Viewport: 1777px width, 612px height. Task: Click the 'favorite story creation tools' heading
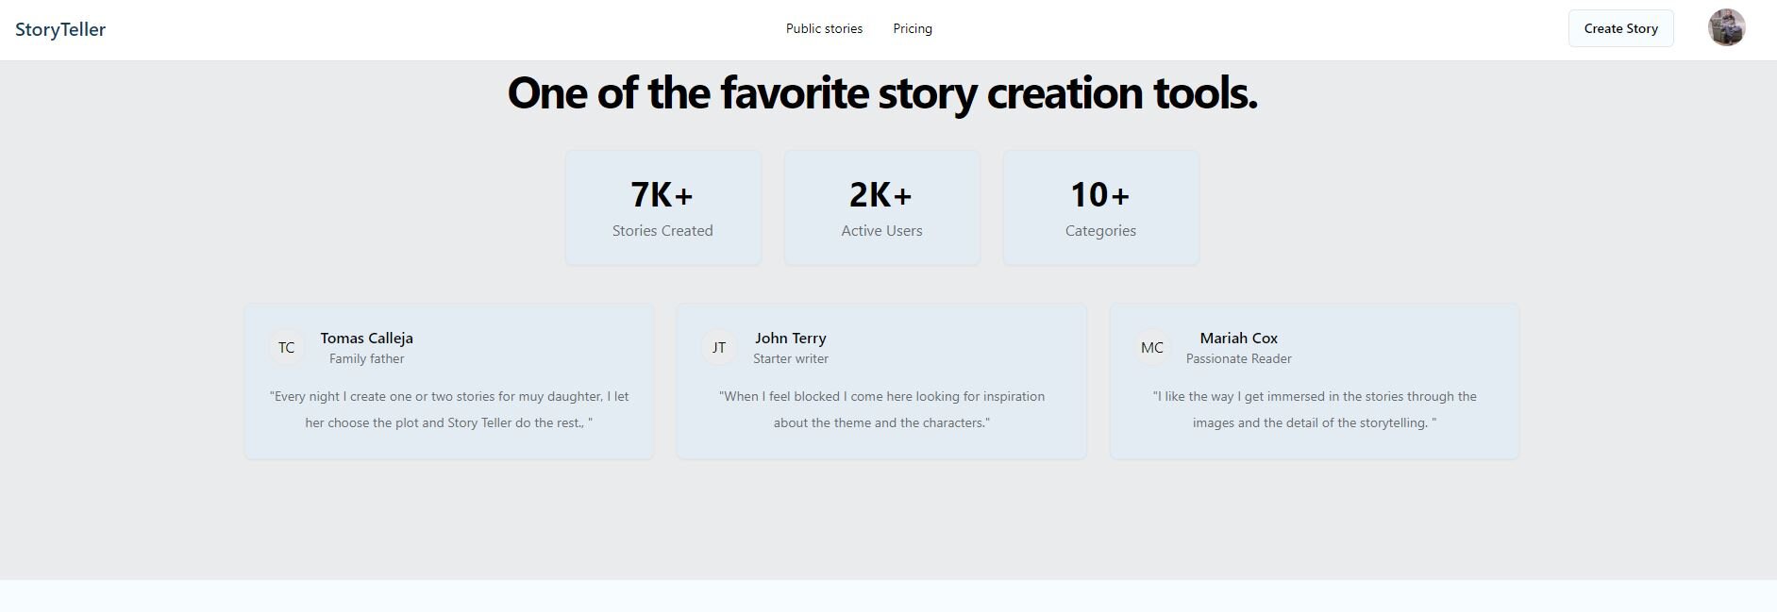[x=882, y=93]
